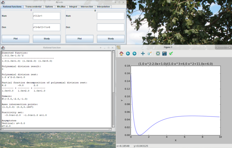Click the vertical scrollbar in Rational function window
The image size is (232, 148).
pyautogui.click(x=113, y=72)
